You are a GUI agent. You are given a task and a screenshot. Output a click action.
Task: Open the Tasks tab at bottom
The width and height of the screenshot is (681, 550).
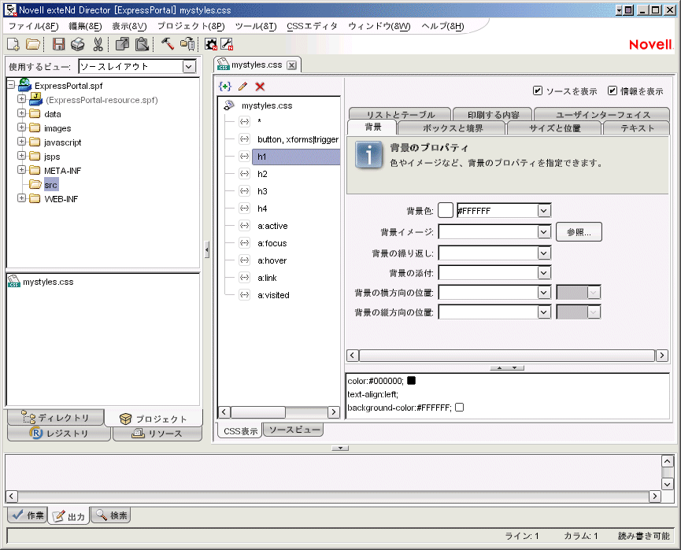coord(28,515)
